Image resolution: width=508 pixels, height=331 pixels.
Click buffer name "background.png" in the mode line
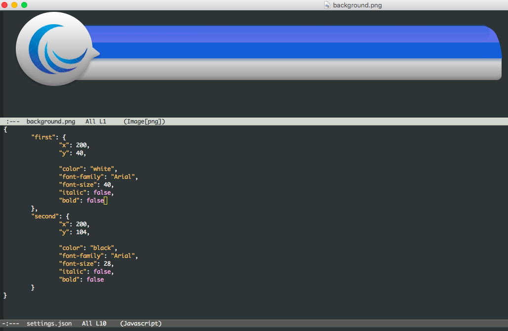point(51,122)
